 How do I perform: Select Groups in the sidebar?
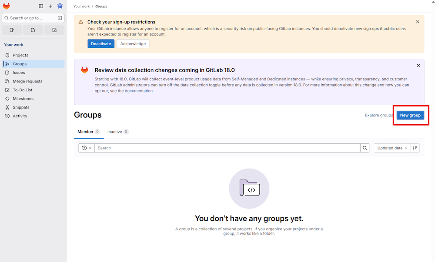coord(33,64)
